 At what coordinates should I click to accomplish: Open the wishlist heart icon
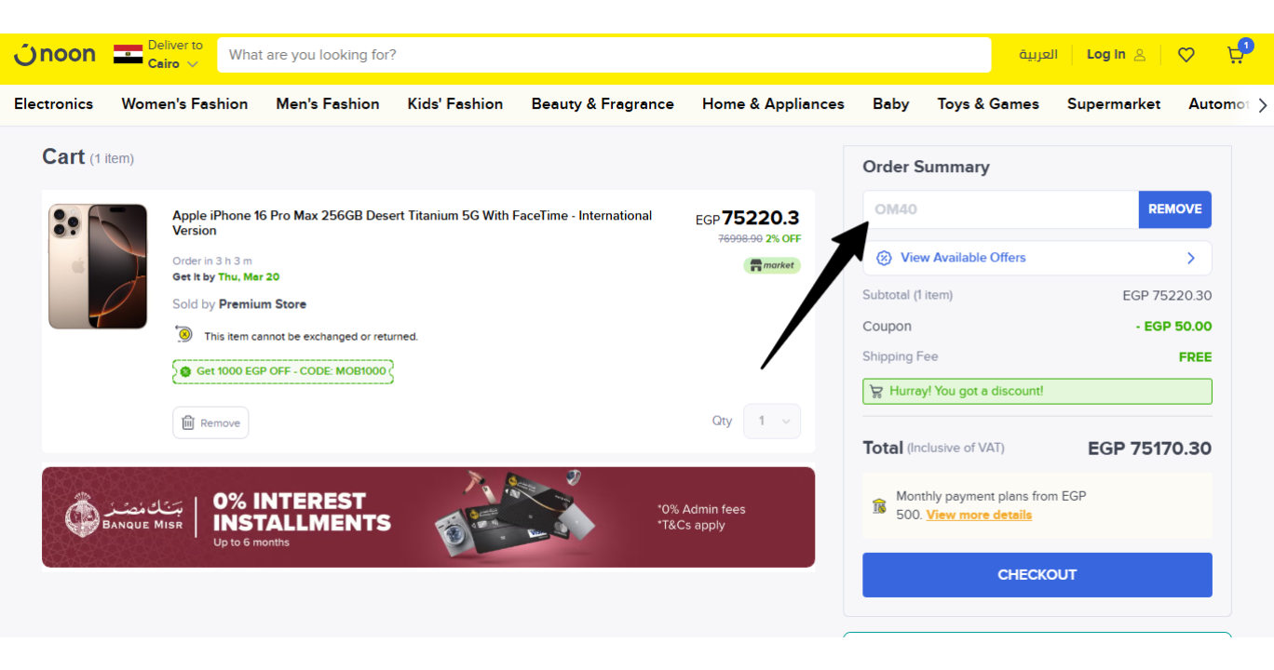(x=1186, y=55)
